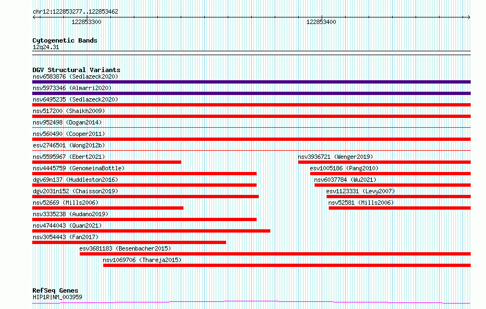Open nsv3054443 (Fan2017) variant

tap(66, 237)
